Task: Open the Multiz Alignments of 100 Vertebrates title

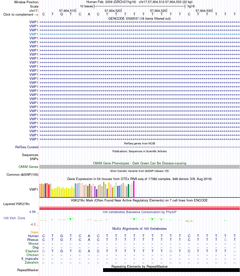Action: (139, 229)
